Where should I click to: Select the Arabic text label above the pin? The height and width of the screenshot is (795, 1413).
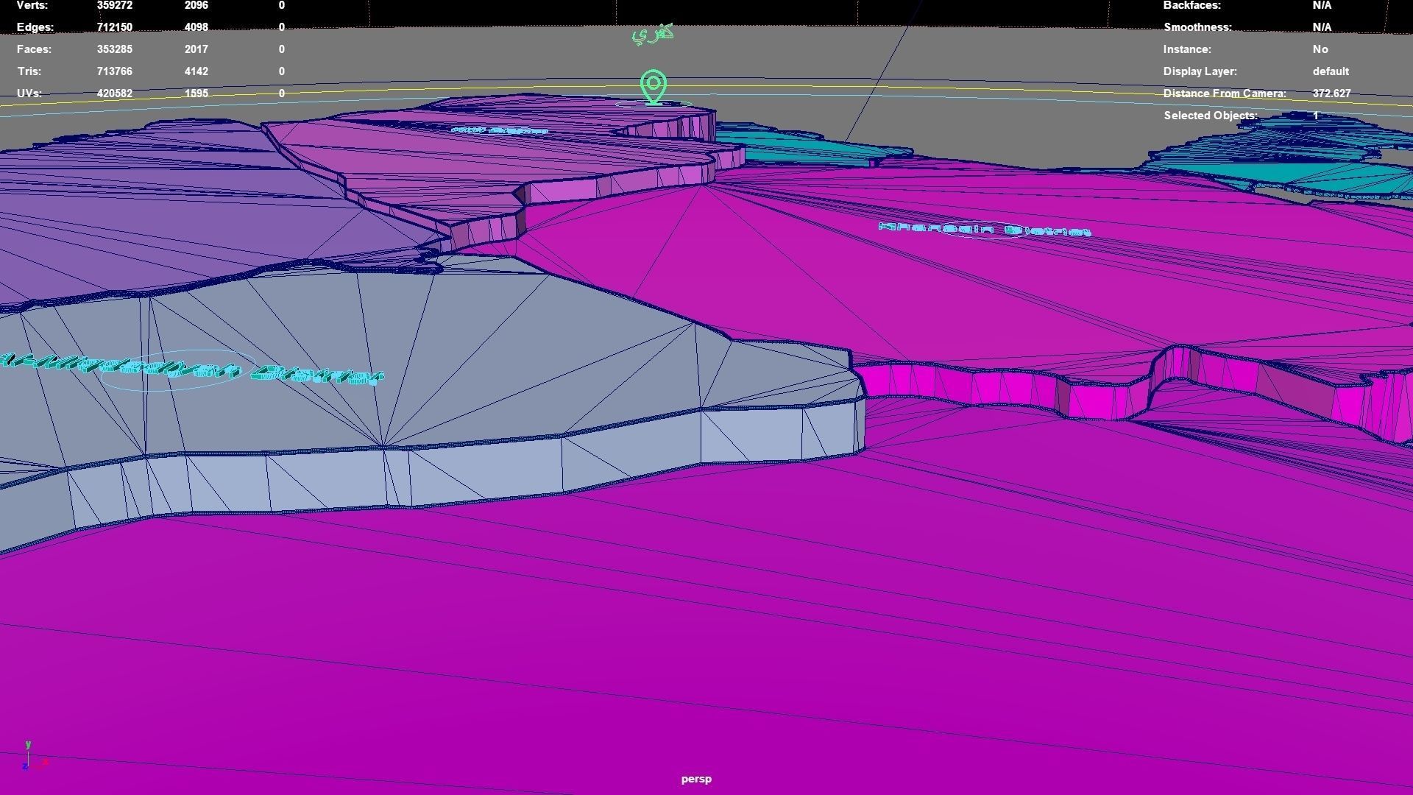coord(653,34)
